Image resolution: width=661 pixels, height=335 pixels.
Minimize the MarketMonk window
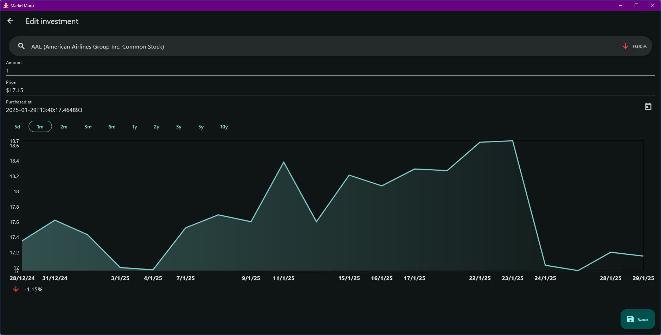pos(621,5)
